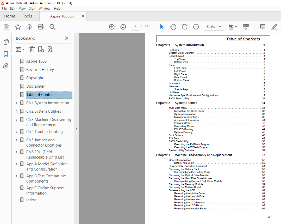Go to next page arrow
Screen dimensions: 281x224
(123, 27)
